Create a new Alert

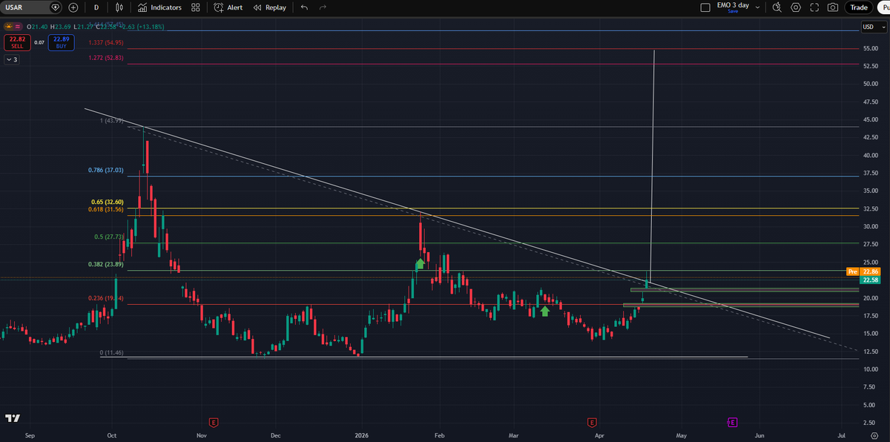click(228, 7)
